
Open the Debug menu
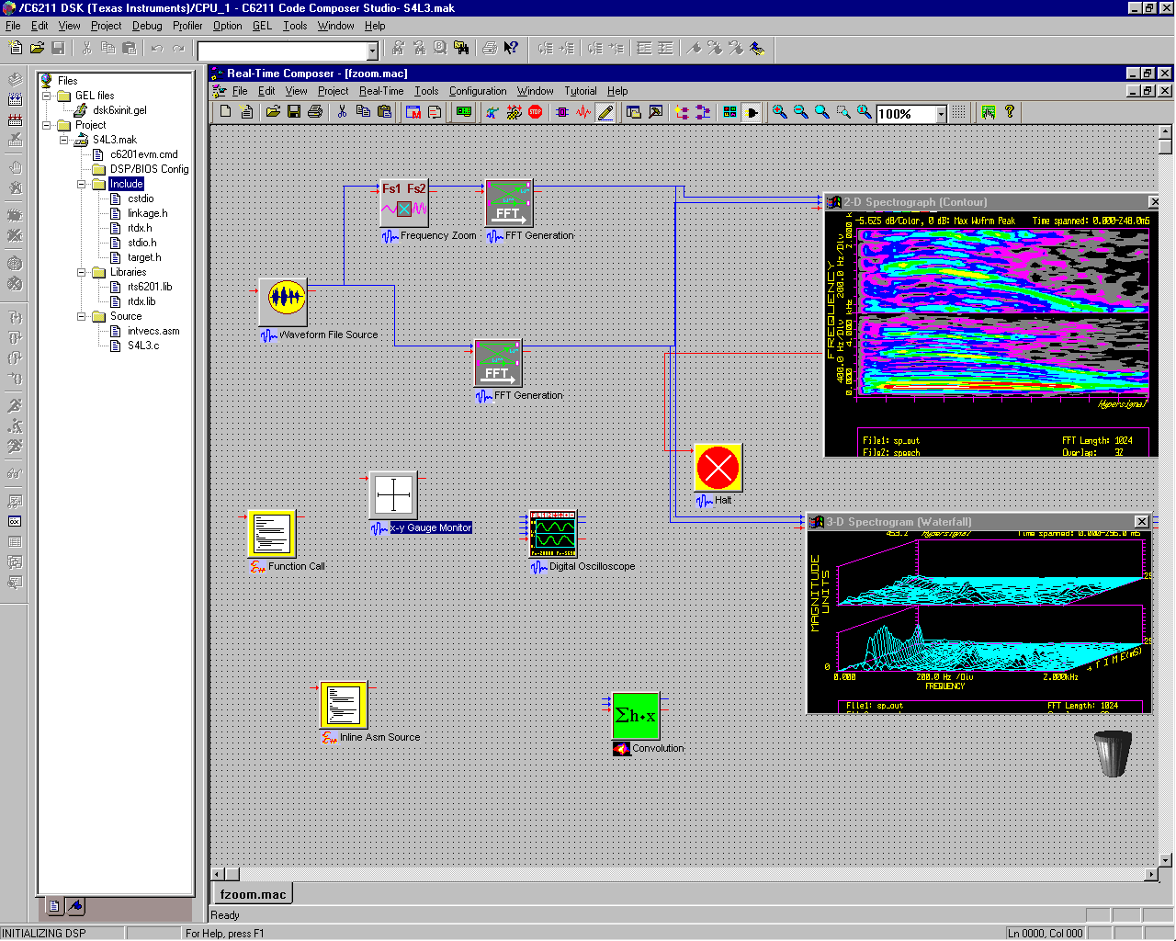coord(147,26)
